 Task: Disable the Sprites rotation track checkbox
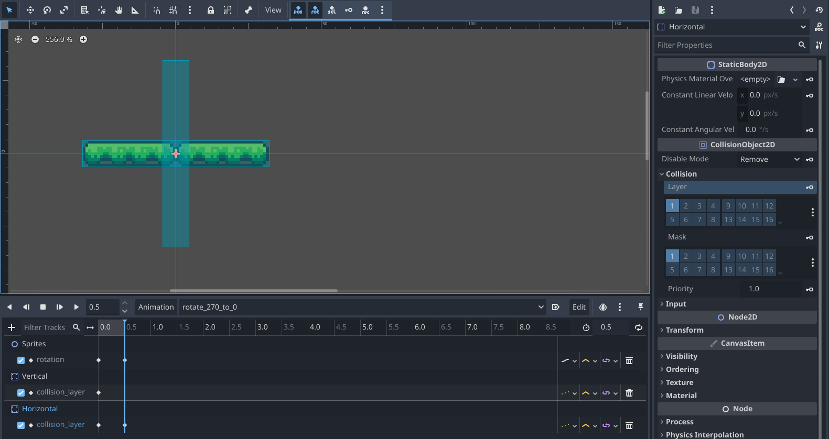tap(21, 360)
